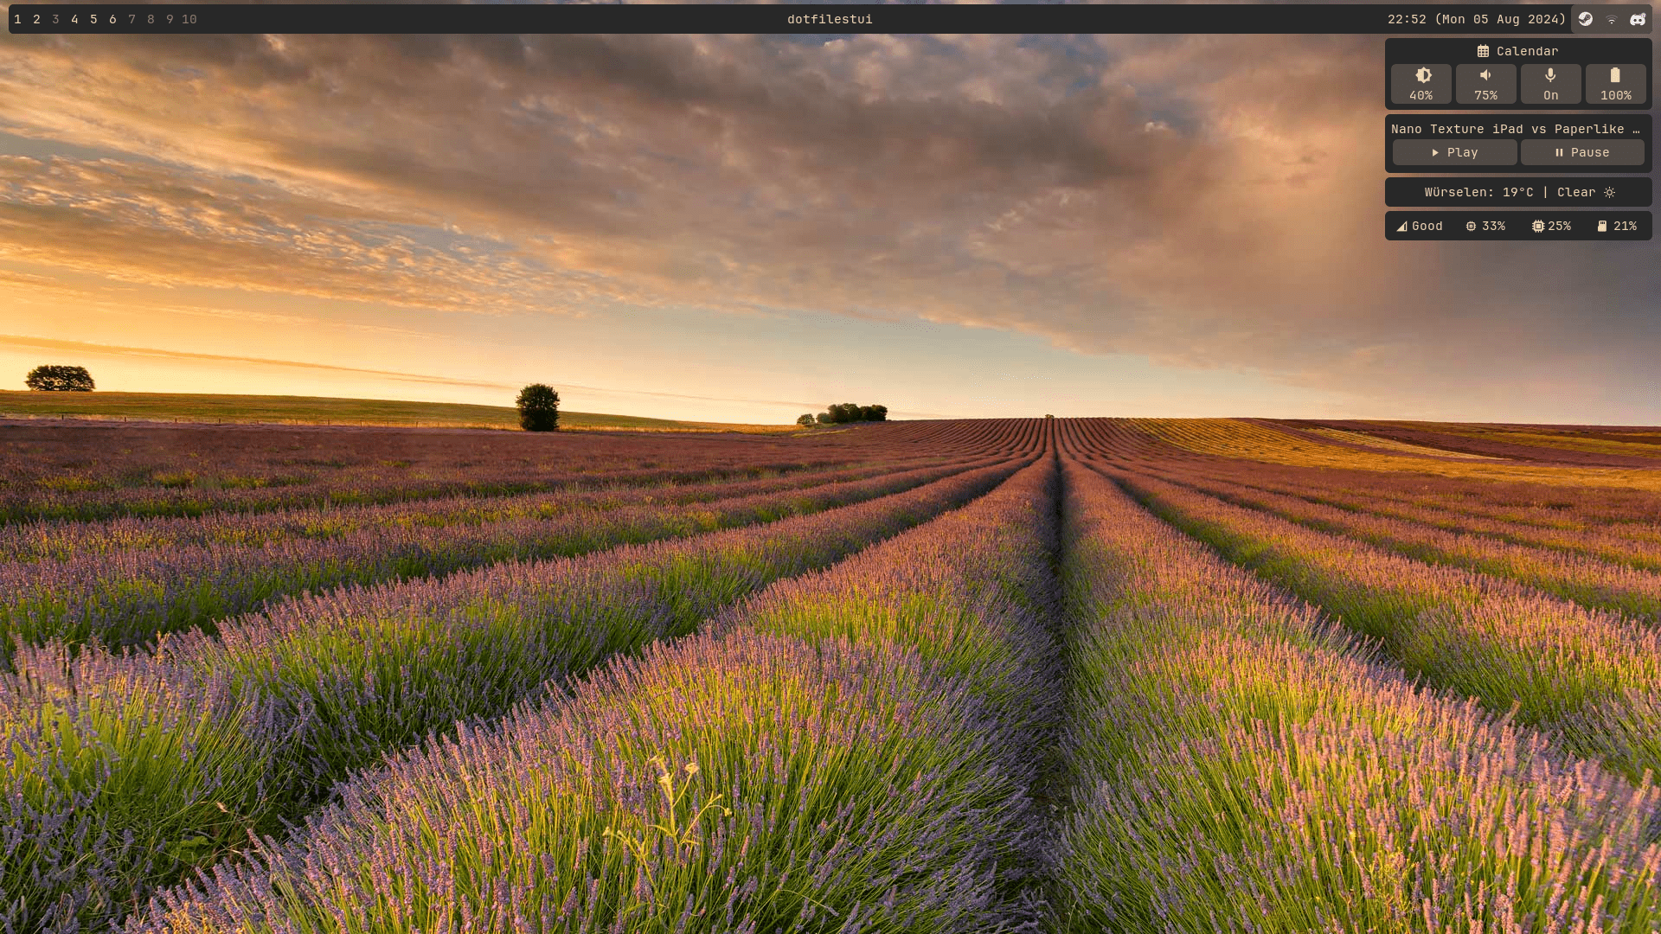This screenshot has height=934, width=1661.
Task: Switch to workspace 10
Action: point(189,19)
